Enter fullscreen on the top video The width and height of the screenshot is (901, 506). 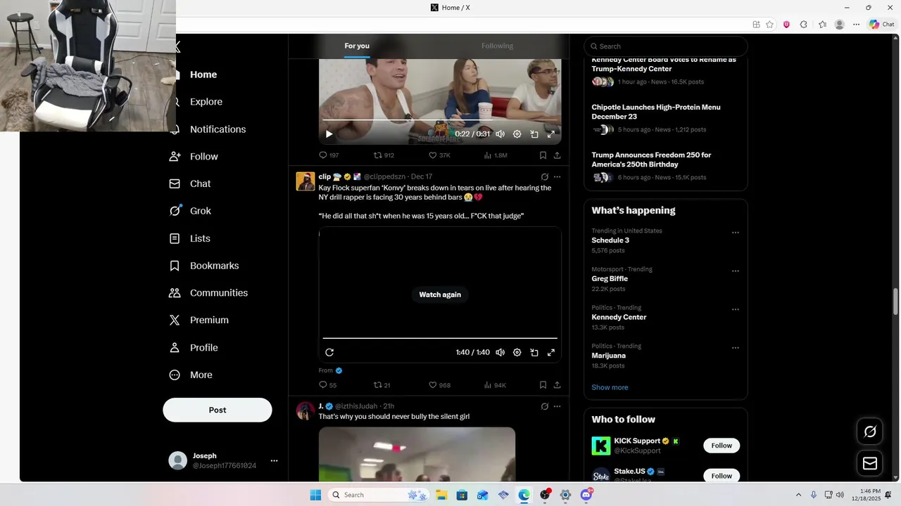click(x=551, y=134)
